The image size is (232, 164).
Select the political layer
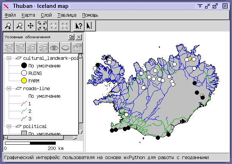pos(35,126)
